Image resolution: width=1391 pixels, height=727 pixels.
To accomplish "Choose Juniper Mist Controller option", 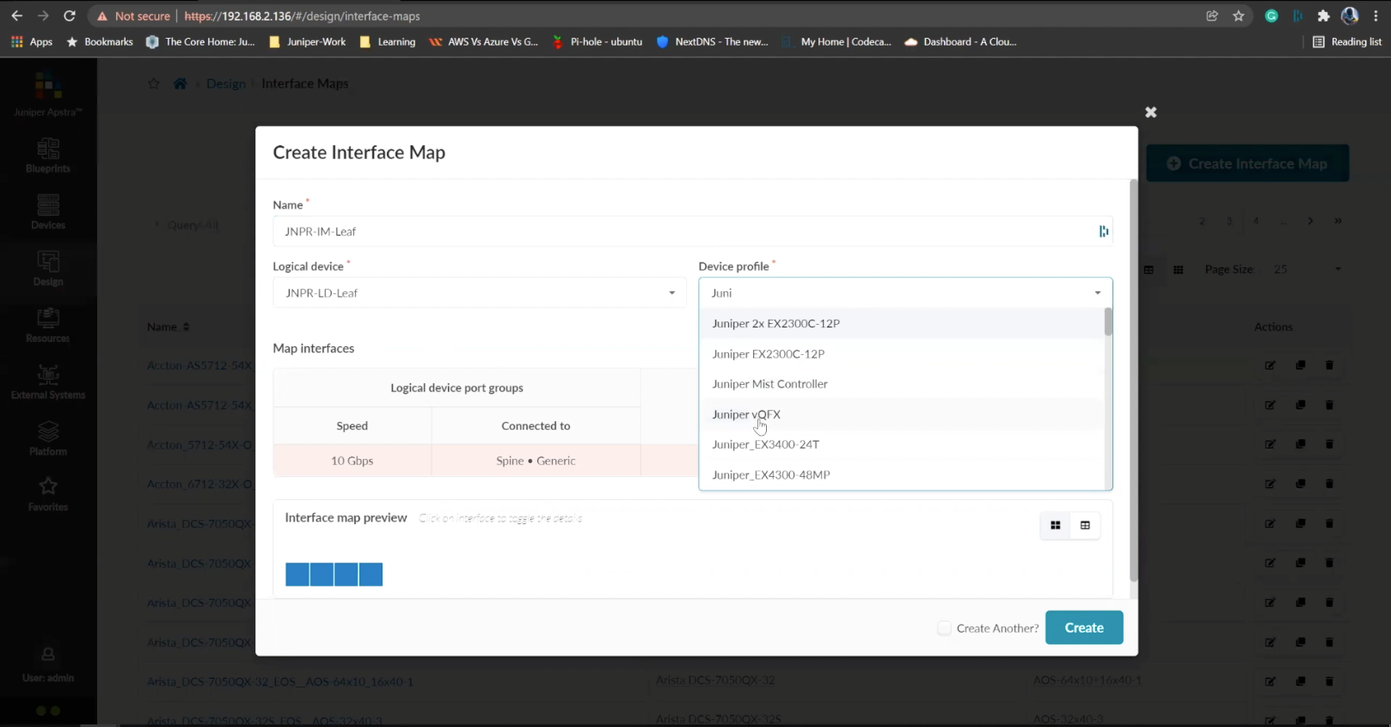I will point(902,384).
